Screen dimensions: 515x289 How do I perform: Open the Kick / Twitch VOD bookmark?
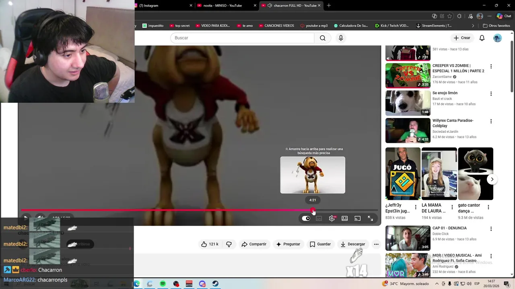click(391, 26)
